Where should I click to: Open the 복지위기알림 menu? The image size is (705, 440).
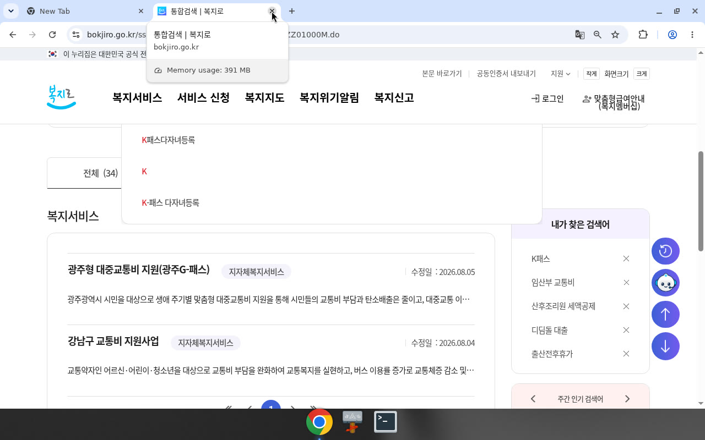click(329, 98)
